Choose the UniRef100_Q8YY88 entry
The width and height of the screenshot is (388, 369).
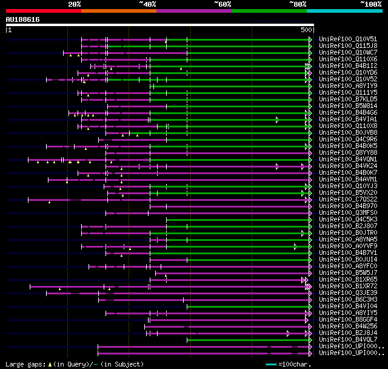[348, 153]
